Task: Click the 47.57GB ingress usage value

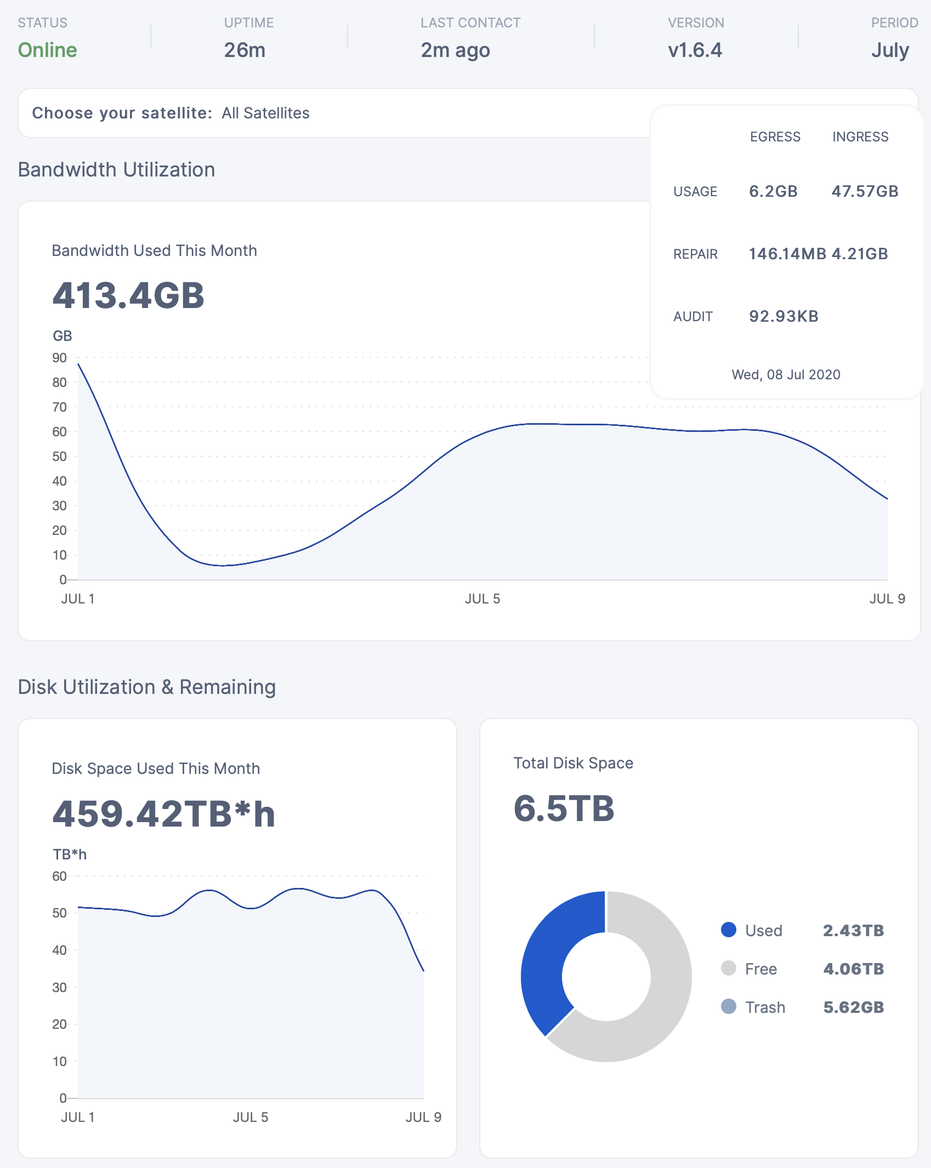Action: point(865,191)
